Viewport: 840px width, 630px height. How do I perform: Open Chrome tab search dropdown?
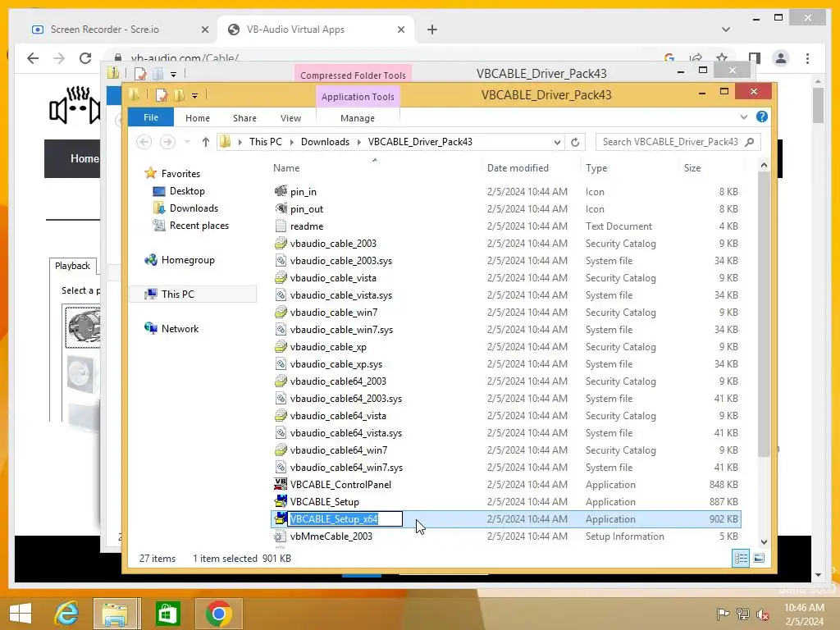click(725, 30)
